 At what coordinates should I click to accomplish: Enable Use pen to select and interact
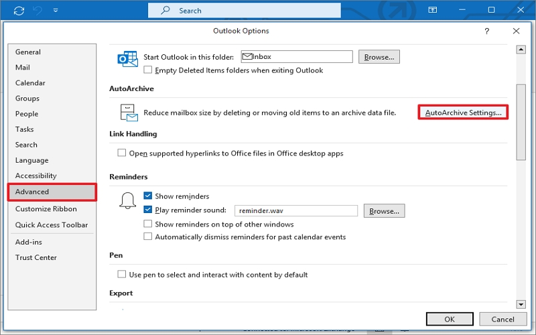click(x=122, y=274)
